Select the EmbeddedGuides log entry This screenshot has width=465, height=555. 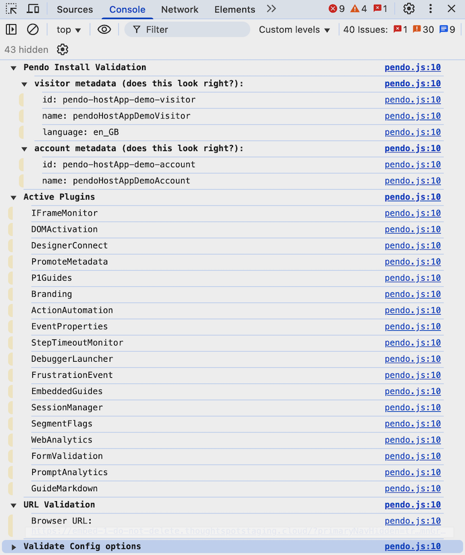coord(67,391)
